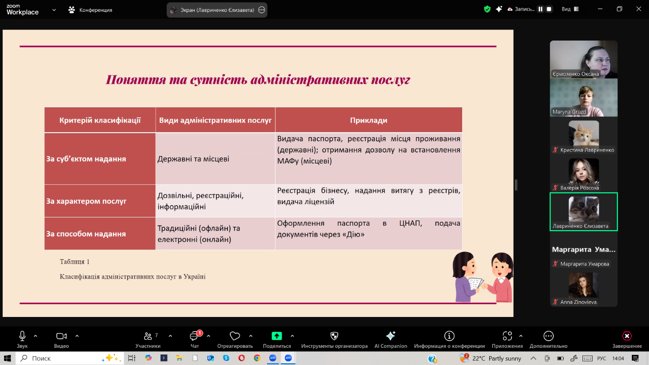Open the Zoom Workplace dropdown chevron
Image resolution: width=649 pixels, height=365 pixels.
pyautogui.click(x=54, y=10)
